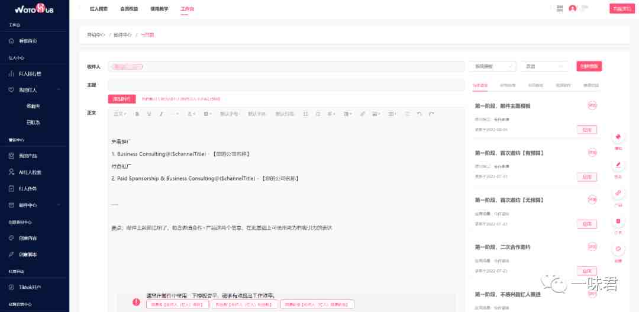
Task: Open Tiktok开户 in the sidebar
Action: (35, 288)
